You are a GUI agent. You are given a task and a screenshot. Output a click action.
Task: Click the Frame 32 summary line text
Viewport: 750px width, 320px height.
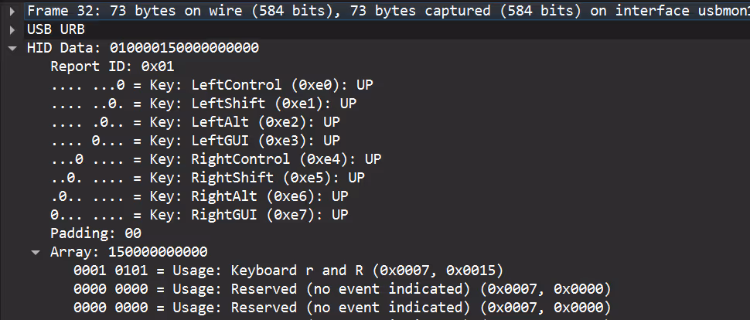(x=388, y=11)
